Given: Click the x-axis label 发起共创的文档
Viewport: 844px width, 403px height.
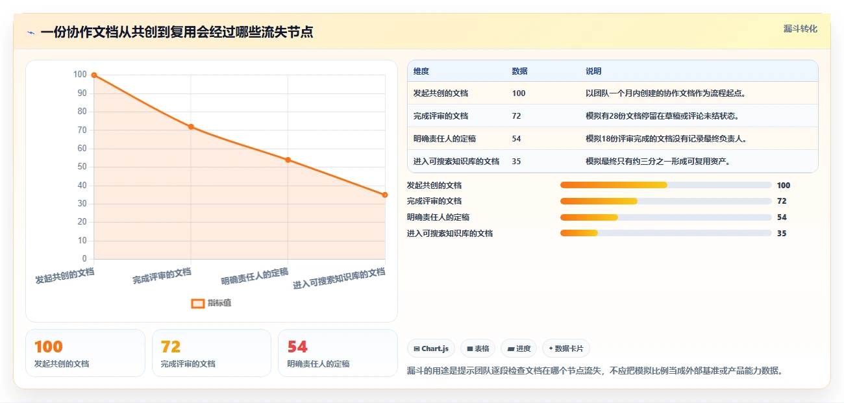Looking at the screenshot, I should pos(65,276).
